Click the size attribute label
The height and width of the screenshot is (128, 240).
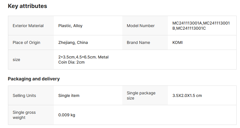coord(17,60)
